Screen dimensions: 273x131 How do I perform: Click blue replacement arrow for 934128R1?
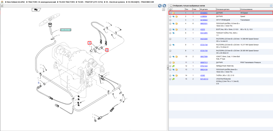pyautogui.click(x=173, y=33)
